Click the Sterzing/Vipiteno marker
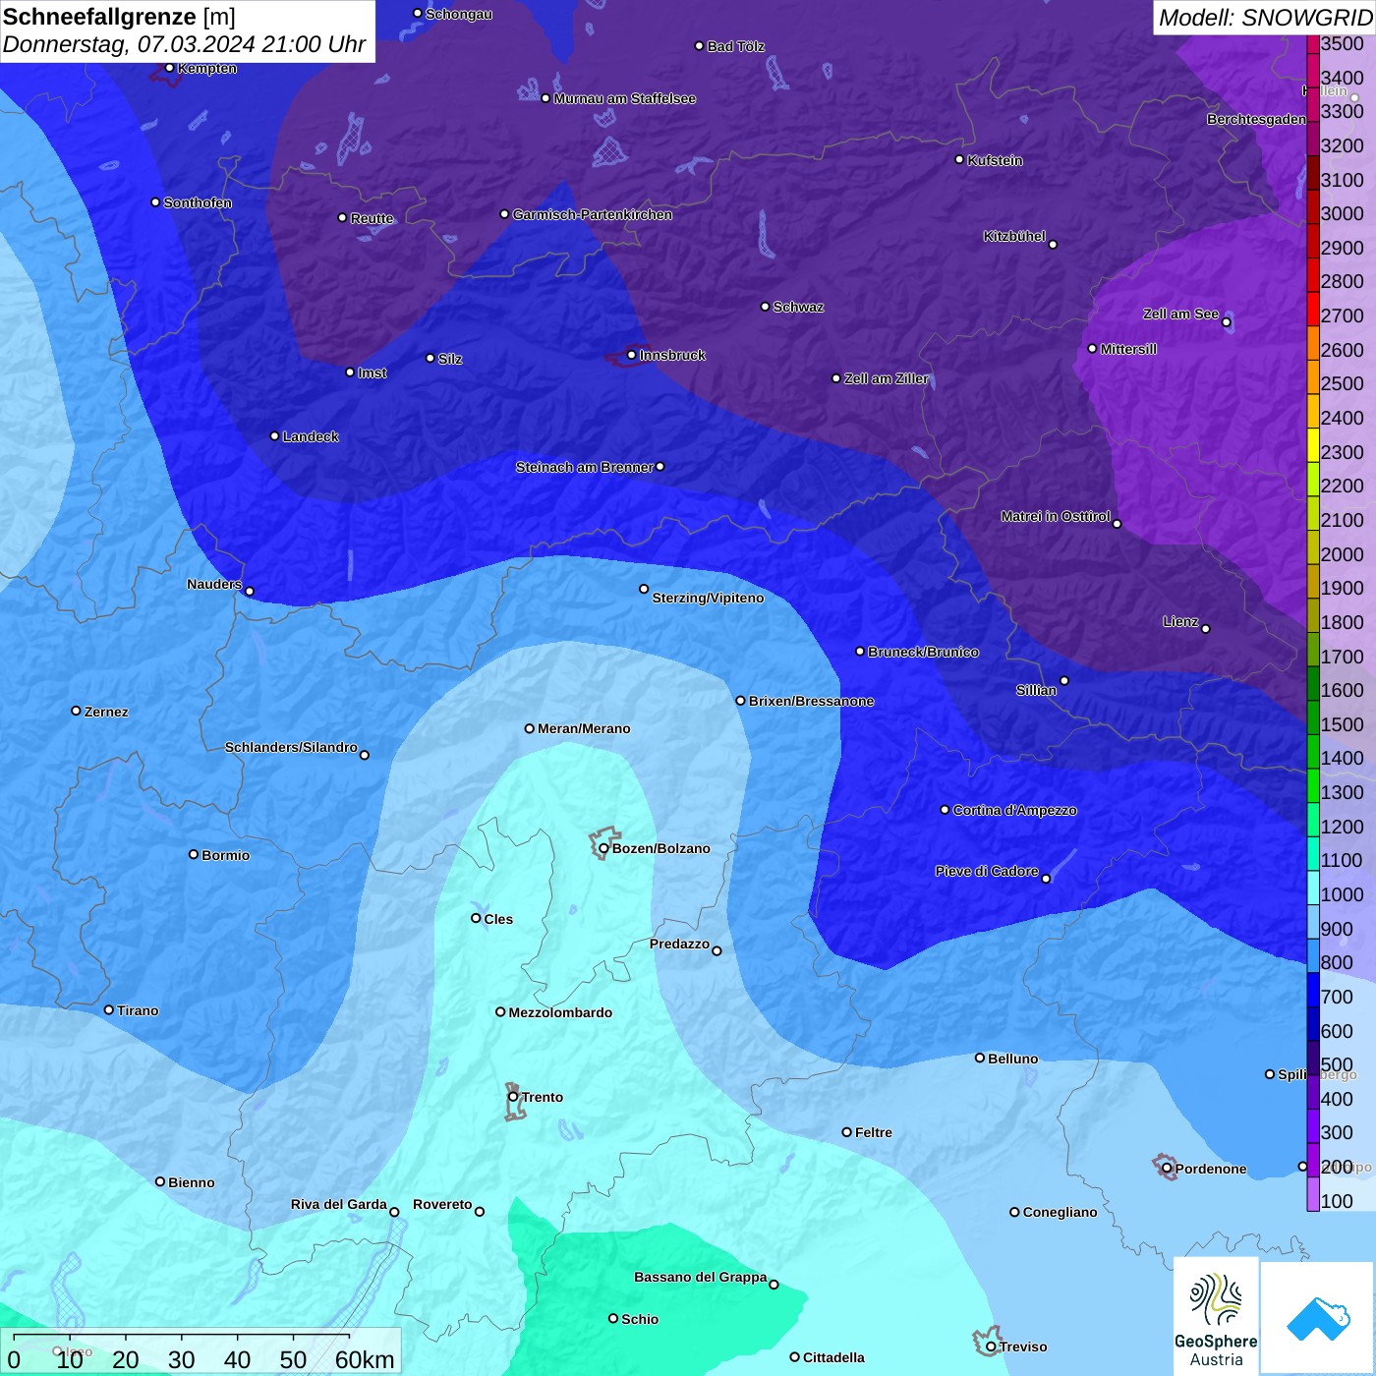This screenshot has width=1376, height=1376. tap(644, 589)
